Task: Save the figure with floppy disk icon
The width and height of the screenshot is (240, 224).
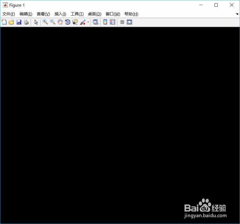Action: click(x=19, y=22)
